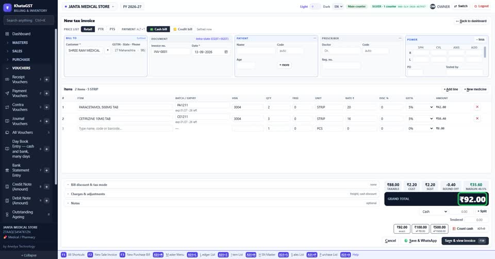Select the PTS price list tab
The height and width of the screenshot is (259, 495).
pos(112,29)
